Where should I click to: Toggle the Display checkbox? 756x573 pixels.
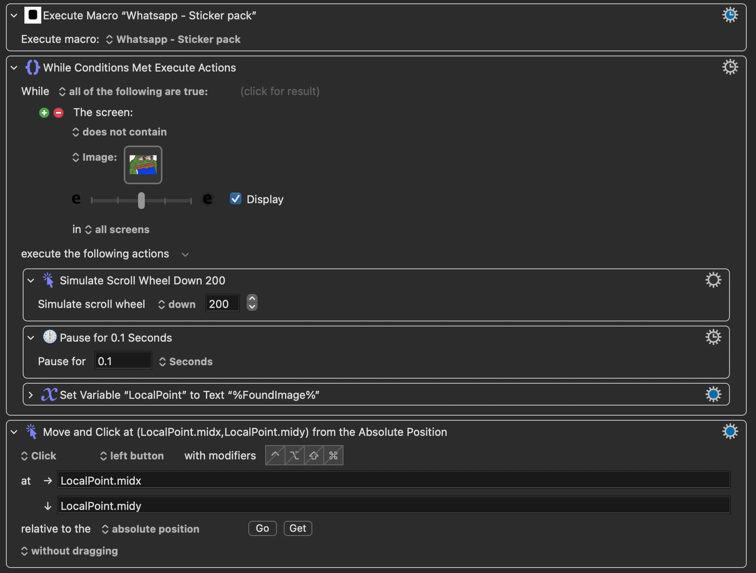tap(236, 199)
